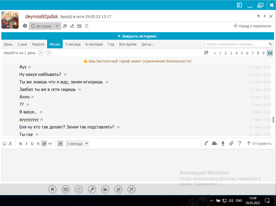
Task: Click the contact insert icon near emoji
Action: point(10,144)
